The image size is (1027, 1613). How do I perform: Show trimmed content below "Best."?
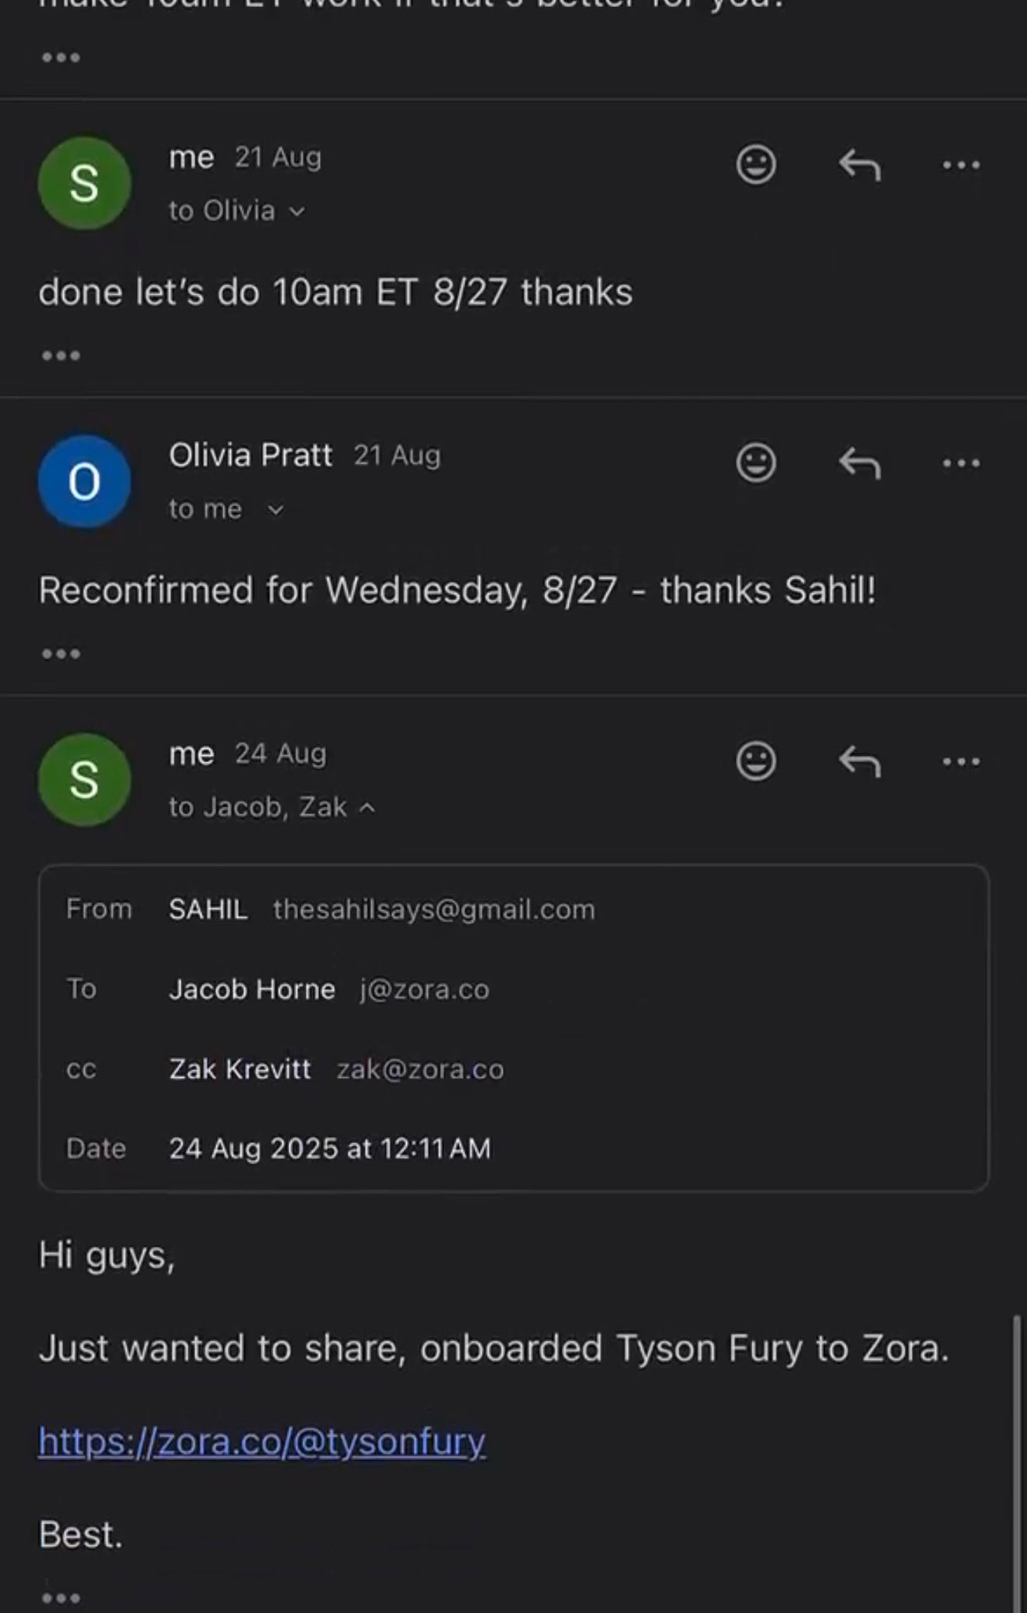[61, 1598]
